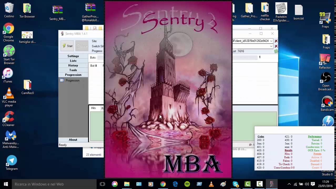The width and height of the screenshot is (336, 189).
Task: Select the GatherProx archive on the desktop
Action: click(90, 12)
